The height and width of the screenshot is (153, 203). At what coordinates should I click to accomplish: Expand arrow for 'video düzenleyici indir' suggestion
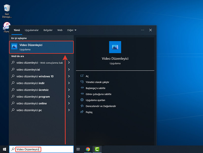point(69,83)
